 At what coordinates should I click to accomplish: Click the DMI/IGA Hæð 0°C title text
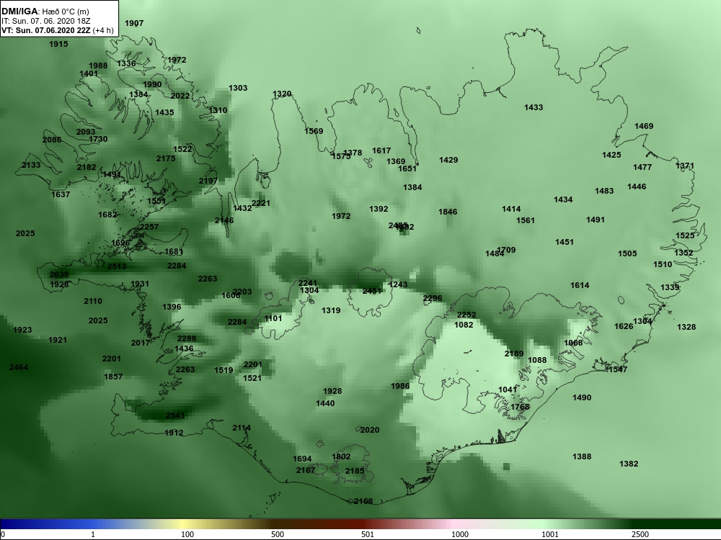click(x=45, y=12)
